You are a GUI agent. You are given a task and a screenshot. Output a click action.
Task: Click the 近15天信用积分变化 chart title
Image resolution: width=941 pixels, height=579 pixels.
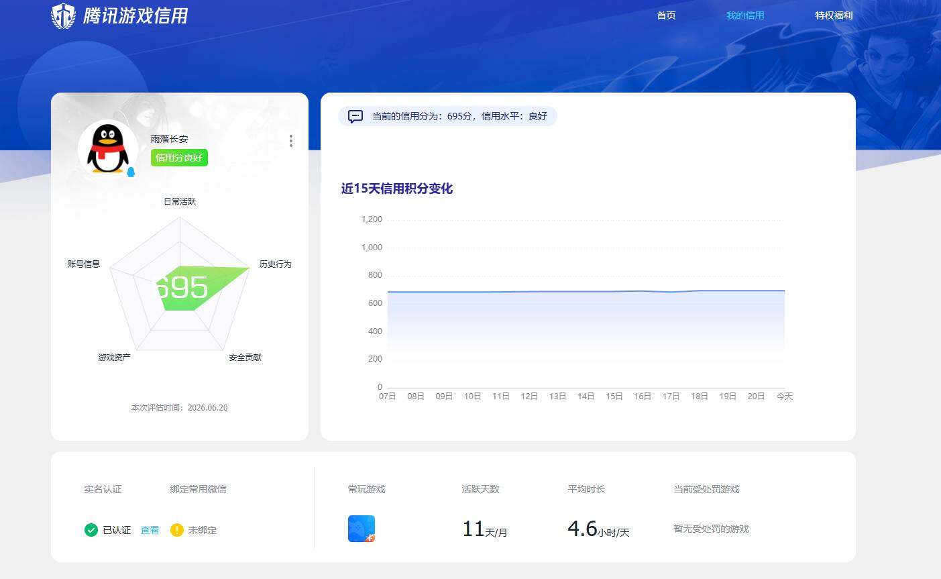click(x=397, y=189)
